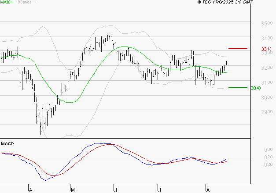276x193 pixels.
Task: Select the MACD indicator panel label
Action: [7, 144]
